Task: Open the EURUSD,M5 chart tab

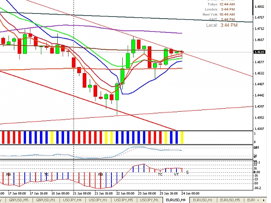Action: (x=230, y=200)
